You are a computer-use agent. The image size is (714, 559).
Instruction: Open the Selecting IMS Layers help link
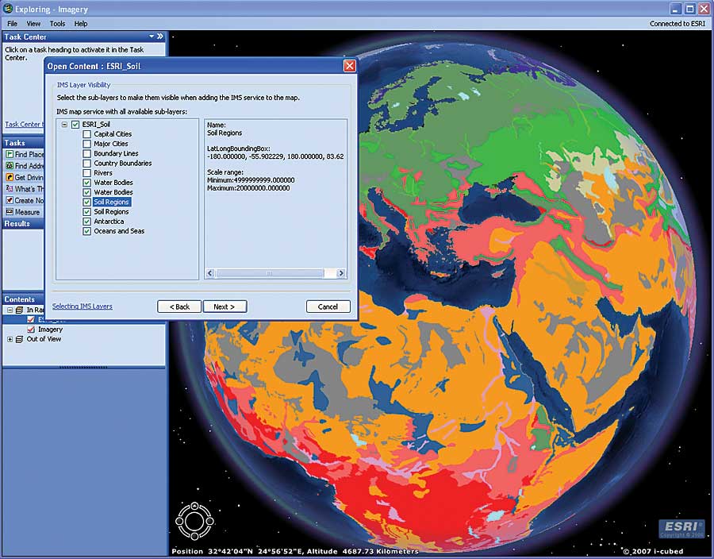(x=83, y=306)
